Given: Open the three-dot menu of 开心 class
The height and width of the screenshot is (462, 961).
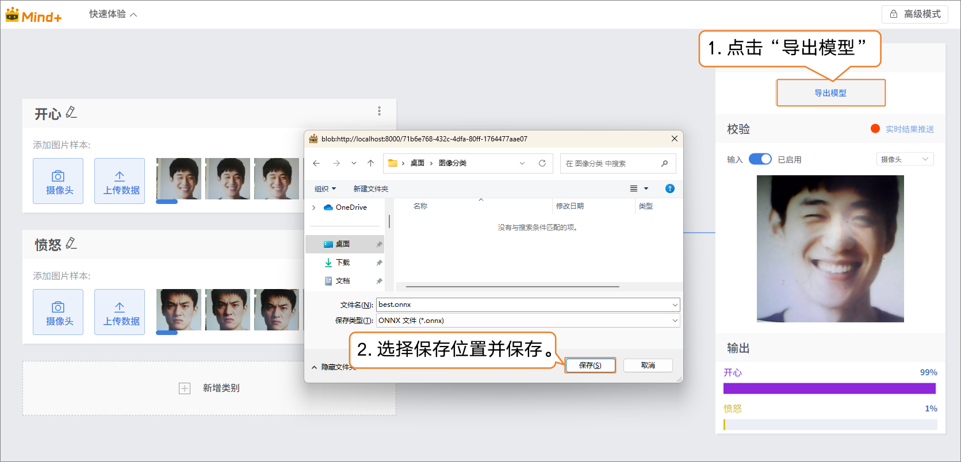Looking at the screenshot, I should [379, 111].
